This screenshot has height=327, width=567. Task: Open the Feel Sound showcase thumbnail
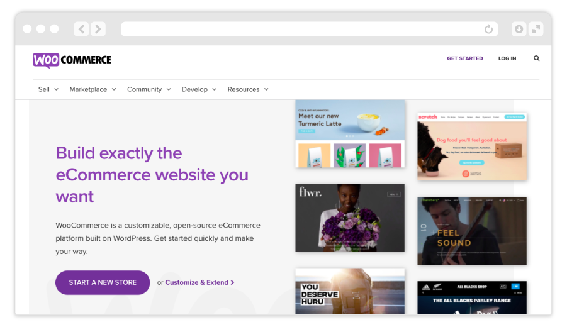point(471,230)
